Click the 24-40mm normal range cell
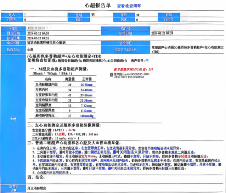 tap(86, 90)
